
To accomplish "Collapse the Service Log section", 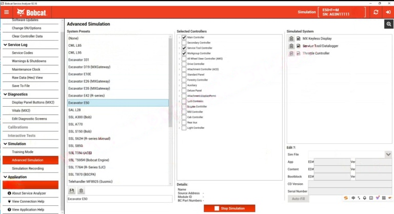I will point(5,45).
